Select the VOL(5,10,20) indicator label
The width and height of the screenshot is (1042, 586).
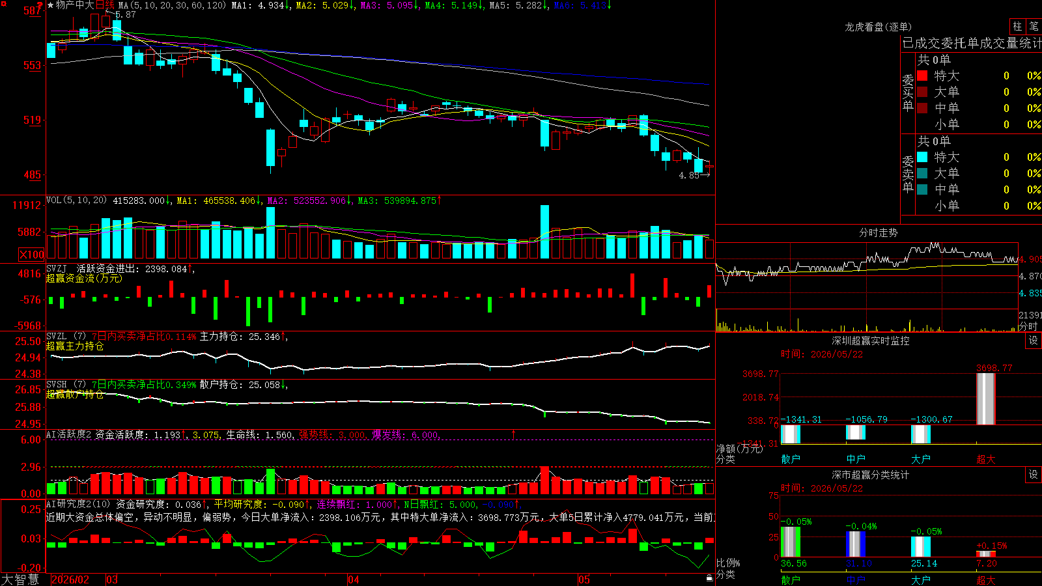76,201
